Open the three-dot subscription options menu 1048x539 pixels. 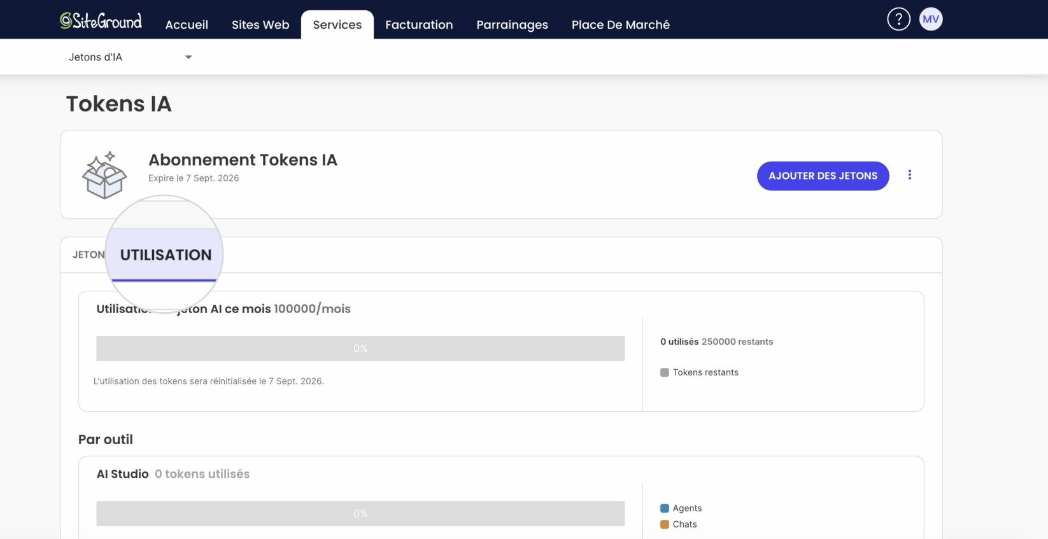[910, 175]
